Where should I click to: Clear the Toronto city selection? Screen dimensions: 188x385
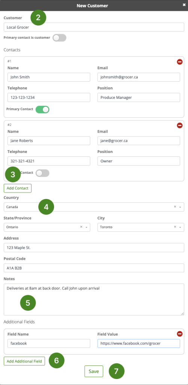175,227
